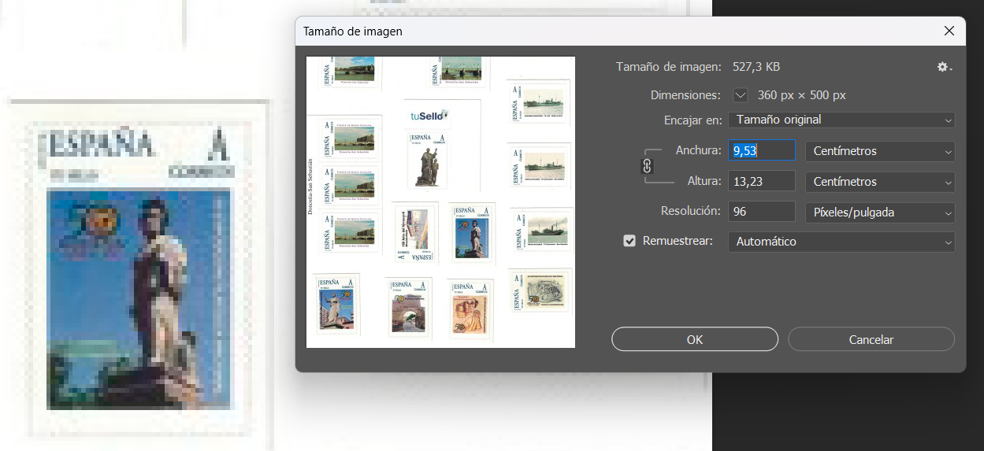Image resolution: width=984 pixels, height=451 pixels.
Task: Click the Altura value field
Action: coord(761,182)
